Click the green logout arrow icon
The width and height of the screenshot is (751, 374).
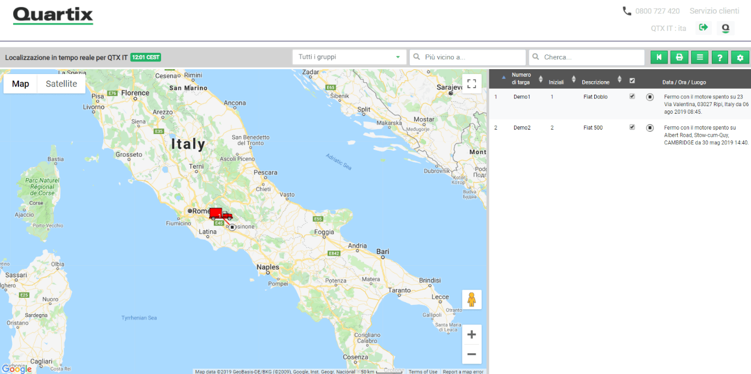(704, 28)
